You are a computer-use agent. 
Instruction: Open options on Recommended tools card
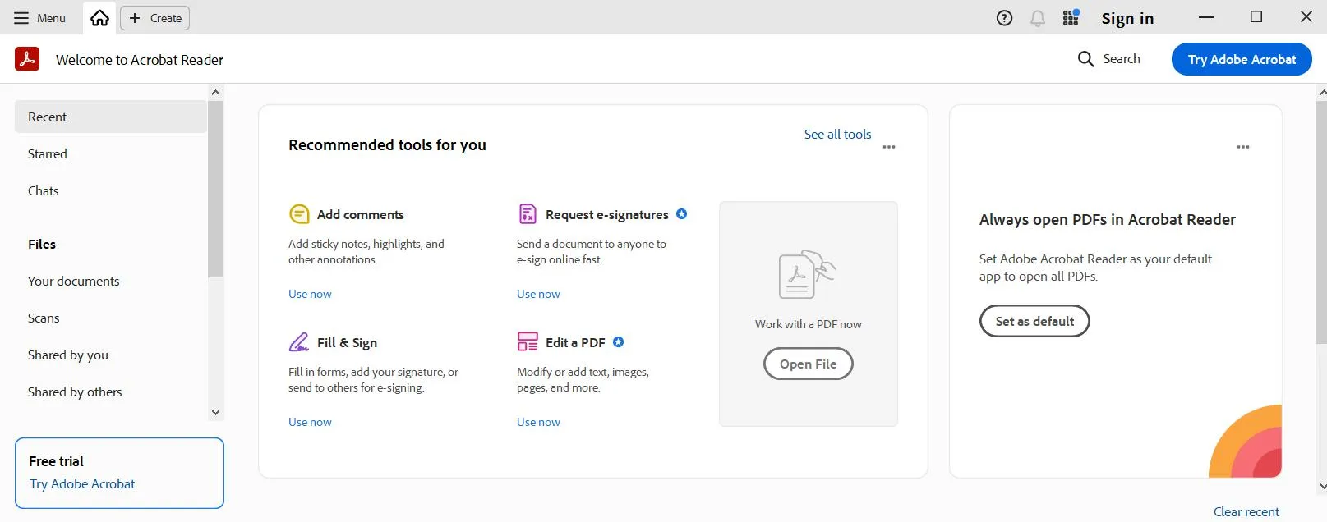point(888,147)
